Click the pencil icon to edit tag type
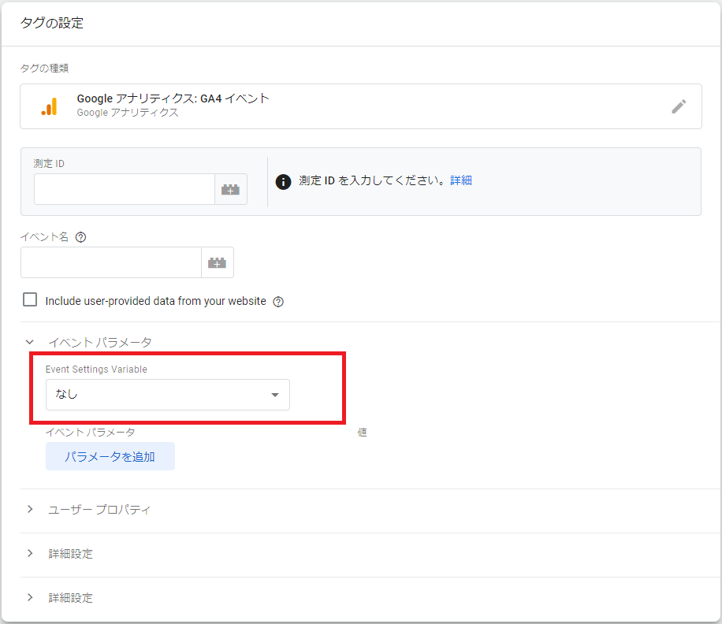 coord(679,106)
